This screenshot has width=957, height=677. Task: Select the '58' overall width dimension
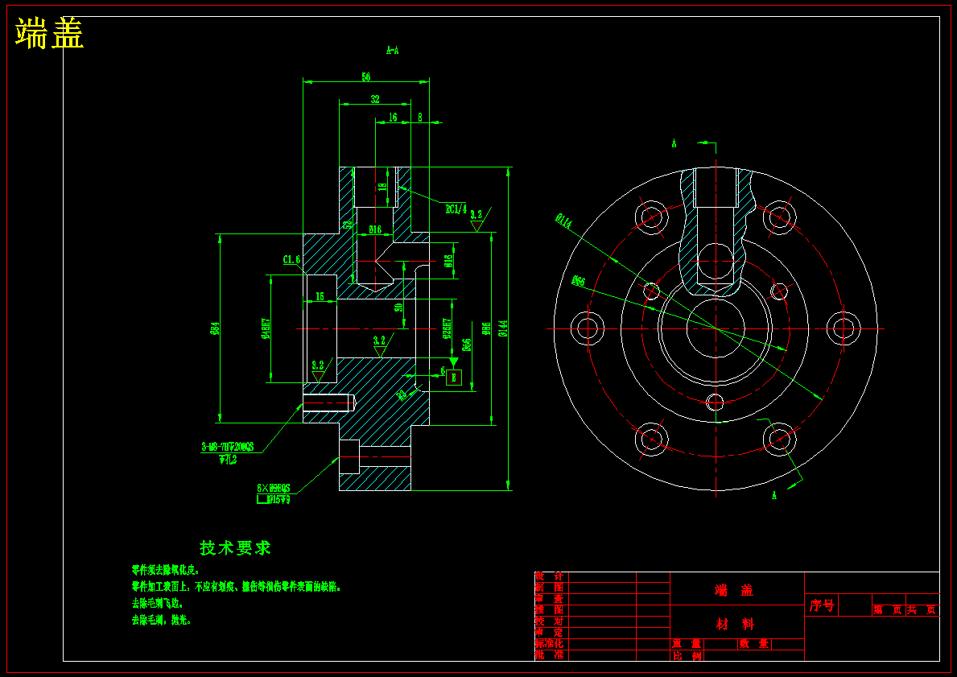point(365,77)
